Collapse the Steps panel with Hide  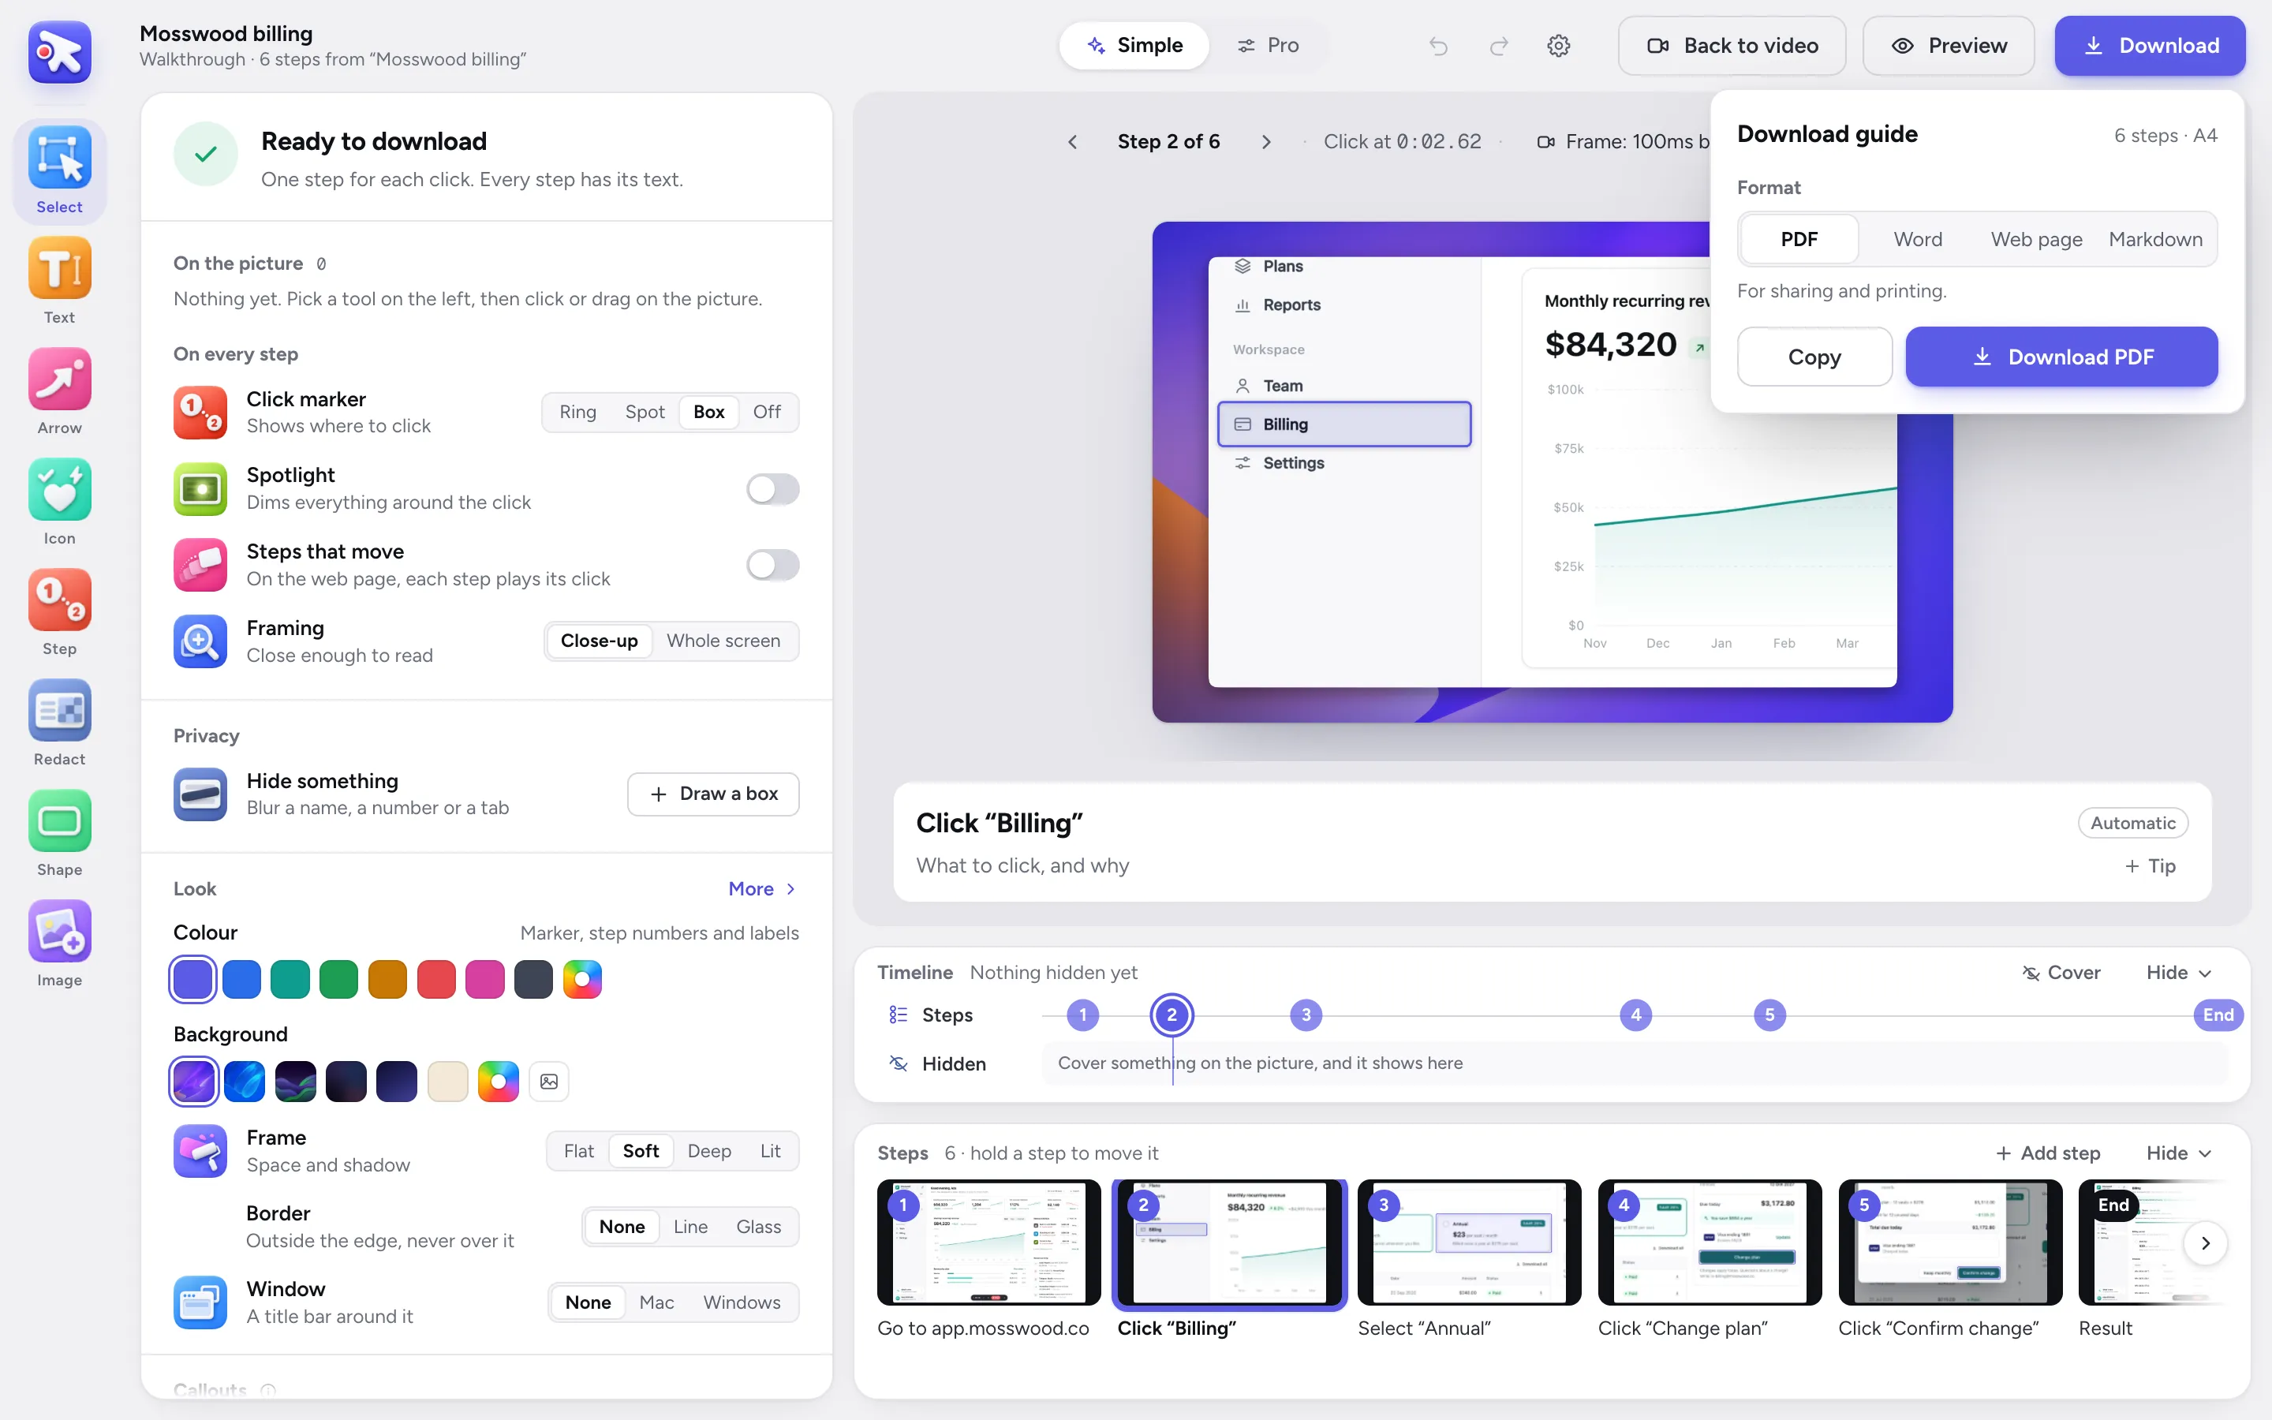[x=2178, y=1153]
